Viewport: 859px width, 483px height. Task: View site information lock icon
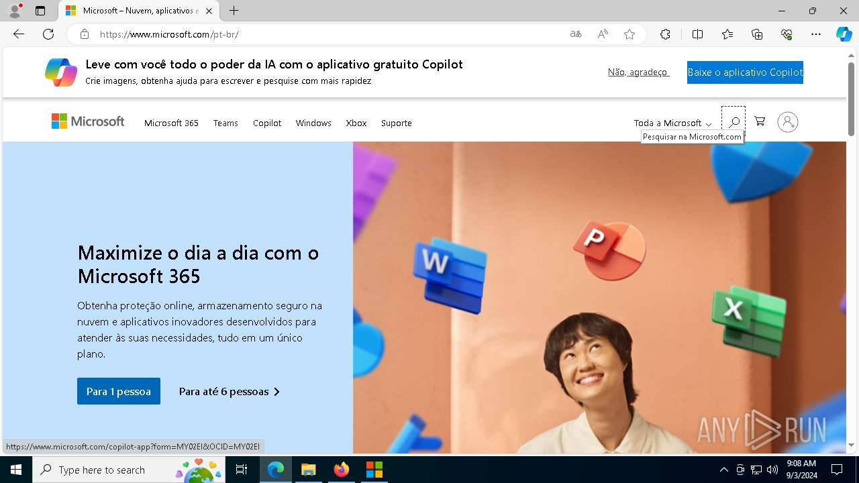(x=85, y=34)
